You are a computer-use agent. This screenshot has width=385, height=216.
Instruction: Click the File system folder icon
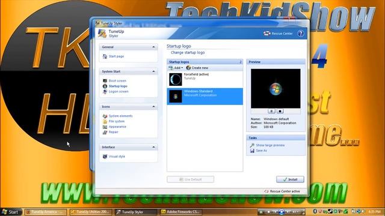pyautogui.click(x=105, y=121)
